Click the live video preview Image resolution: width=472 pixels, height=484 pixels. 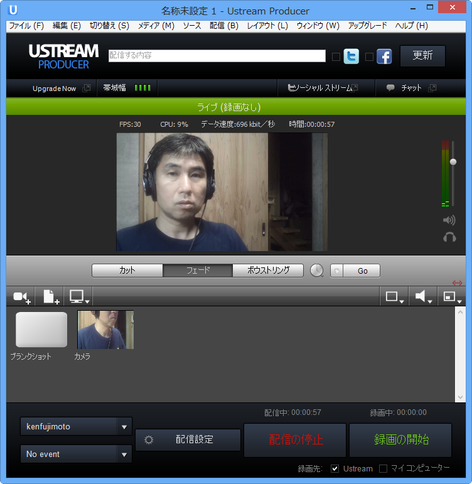coord(222,192)
